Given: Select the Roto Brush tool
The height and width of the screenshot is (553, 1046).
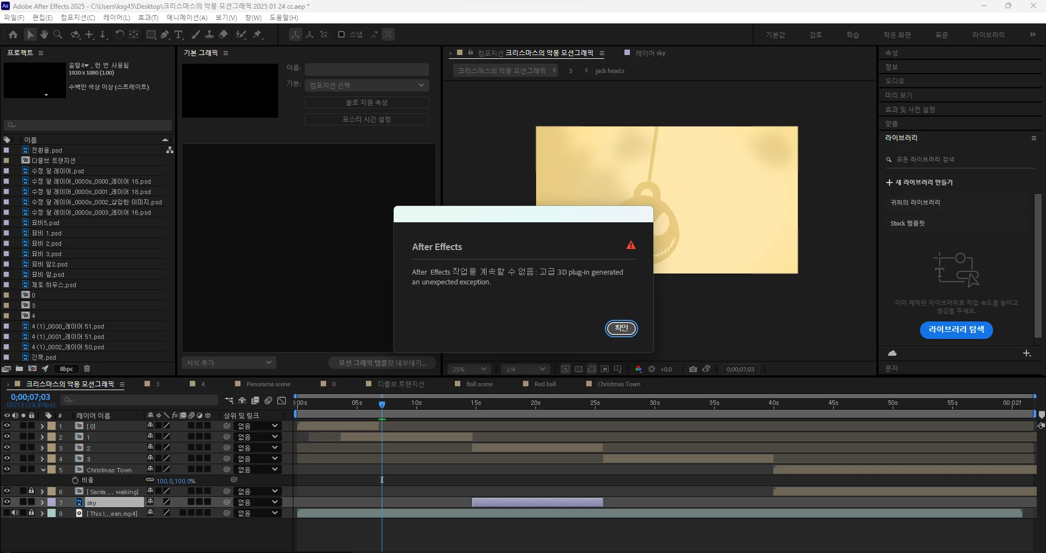Looking at the screenshot, I should [x=241, y=34].
